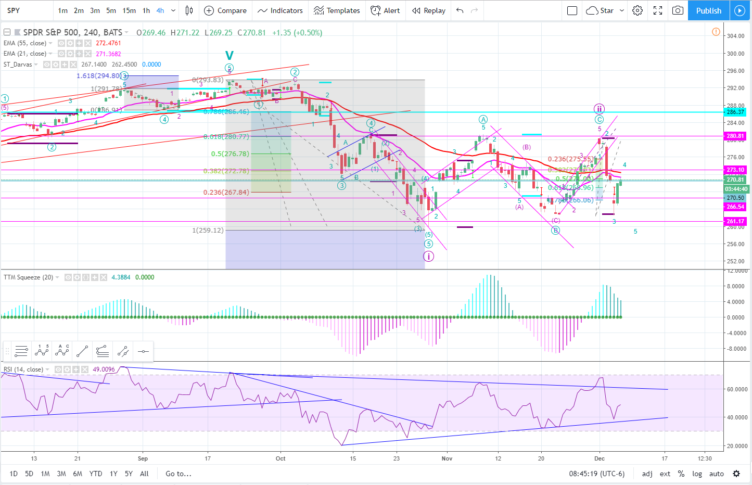Select Fib retracement tool in floating toolbar

[21, 352]
